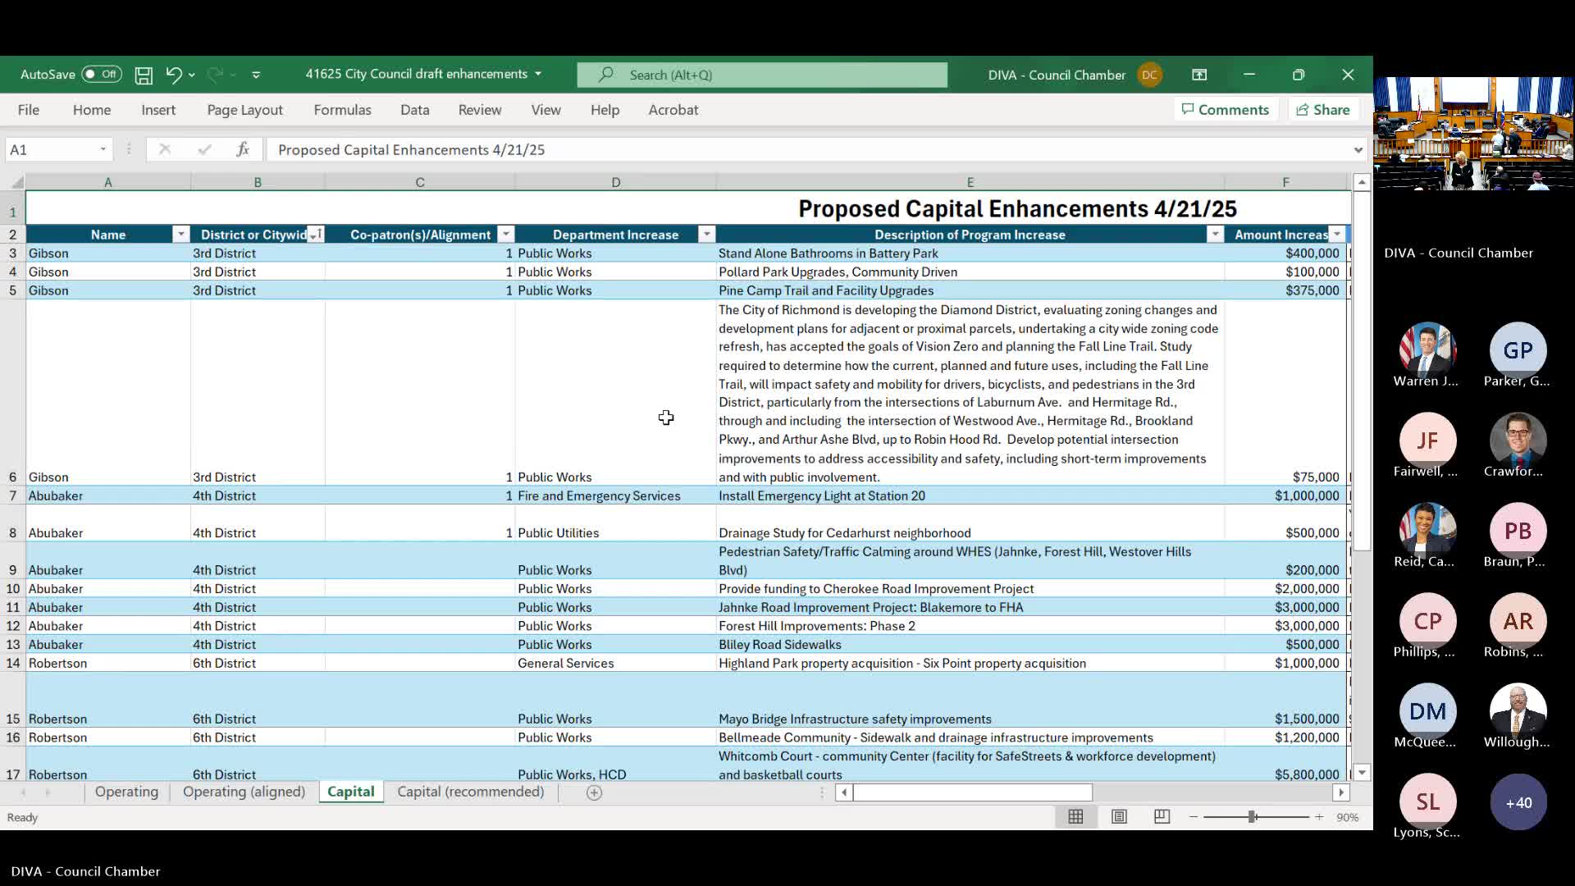This screenshot has height=886, width=1575.
Task: Click the formula bar Cancel X icon
Action: (x=165, y=149)
